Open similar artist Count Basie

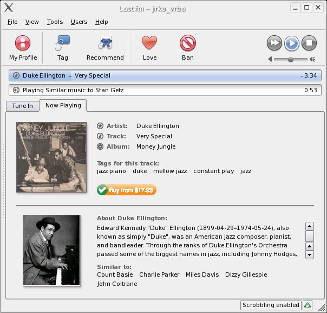click(x=115, y=274)
